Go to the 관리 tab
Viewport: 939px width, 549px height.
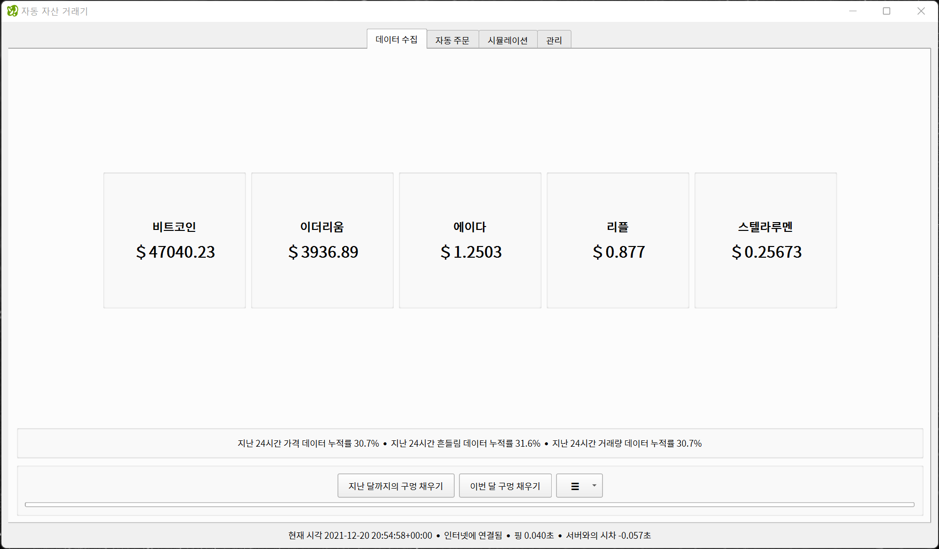(554, 40)
